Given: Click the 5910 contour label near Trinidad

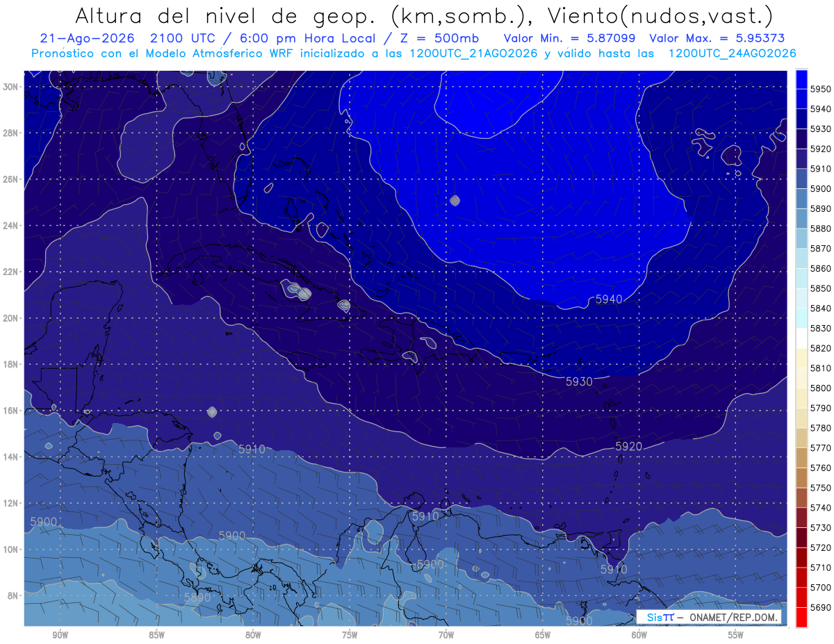Looking at the screenshot, I should [x=614, y=569].
